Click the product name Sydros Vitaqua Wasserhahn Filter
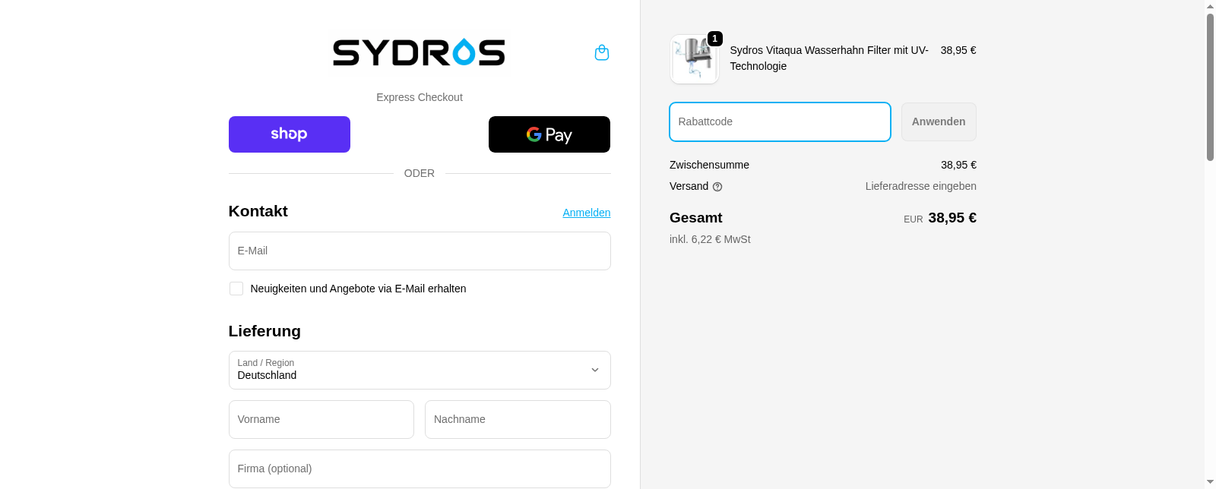 pos(829,58)
